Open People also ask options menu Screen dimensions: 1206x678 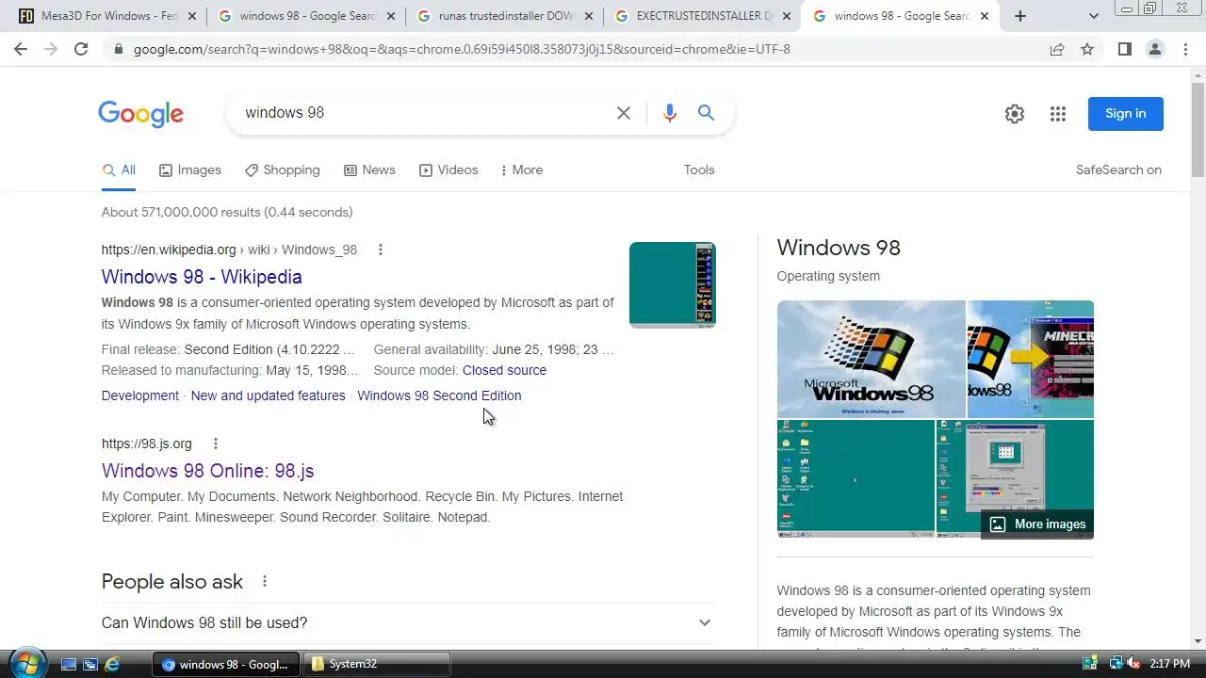[x=265, y=582]
